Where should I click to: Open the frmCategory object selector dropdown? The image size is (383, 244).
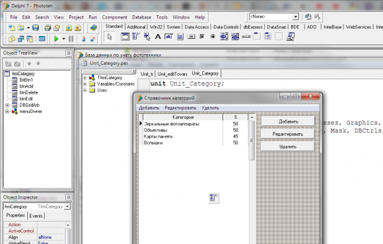point(67,206)
